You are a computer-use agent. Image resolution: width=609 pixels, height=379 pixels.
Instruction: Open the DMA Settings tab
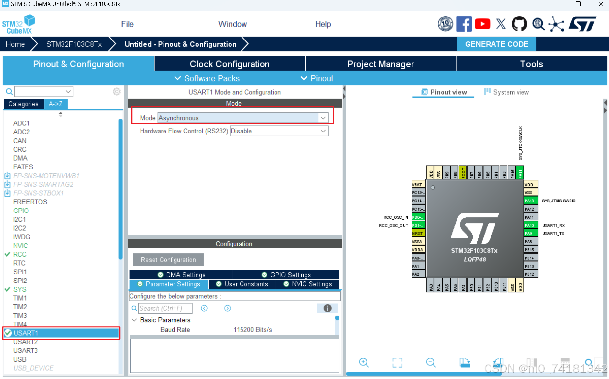coord(181,275)
